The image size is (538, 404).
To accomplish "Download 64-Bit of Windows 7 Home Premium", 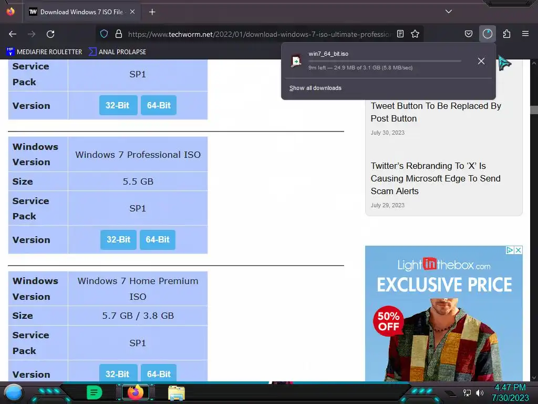I will click(x=159, y=373).
